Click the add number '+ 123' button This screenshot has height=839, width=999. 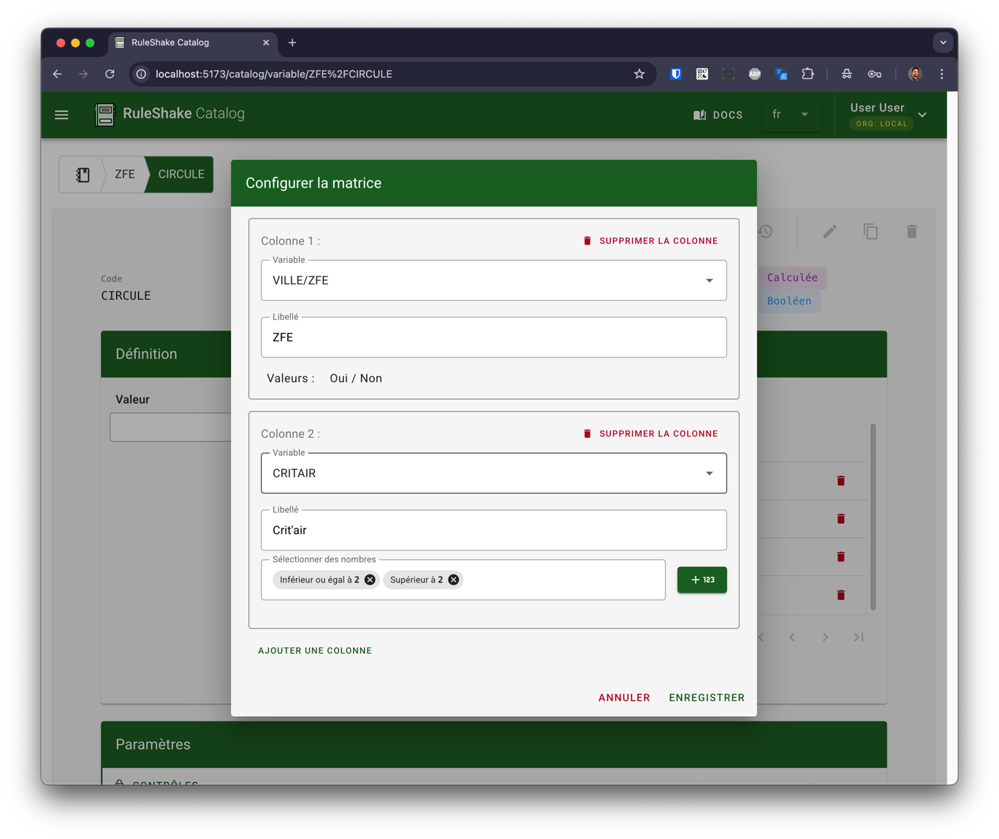pos(702,580)
